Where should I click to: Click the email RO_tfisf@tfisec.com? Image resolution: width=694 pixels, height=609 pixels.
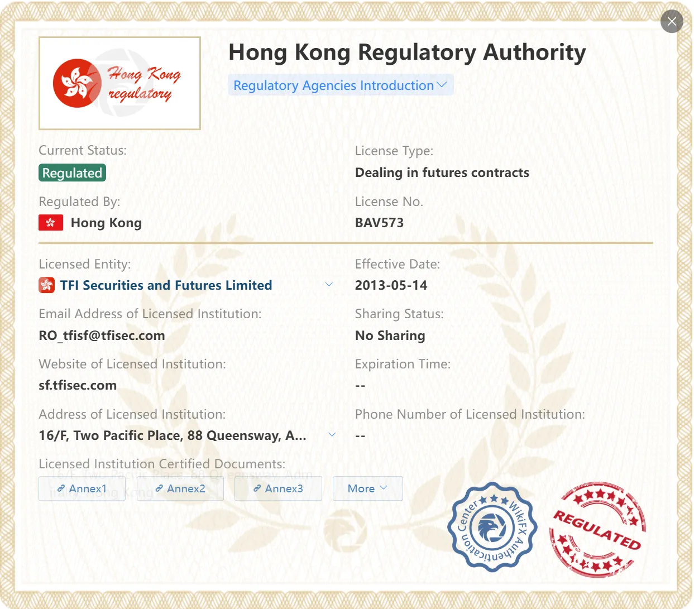click(102, 335)
